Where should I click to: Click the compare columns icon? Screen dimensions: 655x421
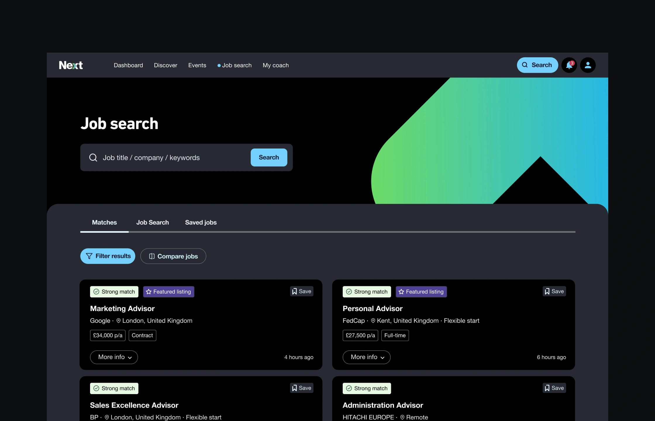pyautogui.click(x=152, y=256)
